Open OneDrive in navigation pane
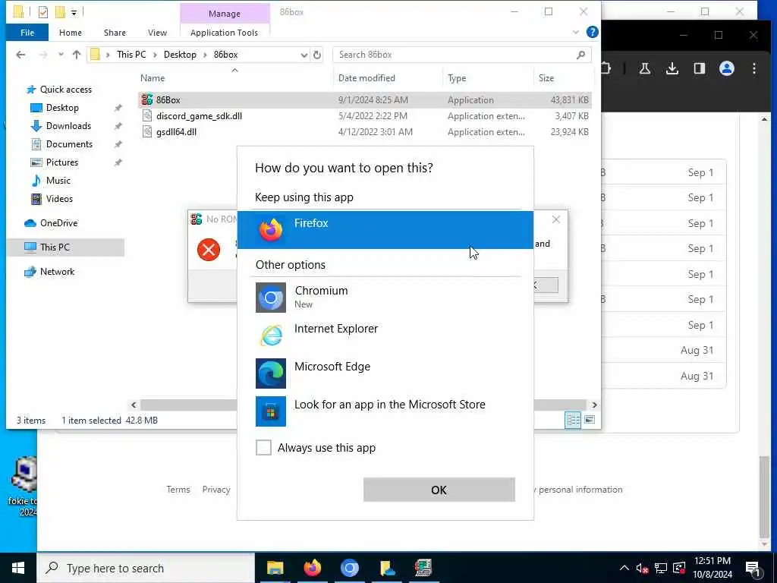Viewport: 777px width, 583px height. 58,223
